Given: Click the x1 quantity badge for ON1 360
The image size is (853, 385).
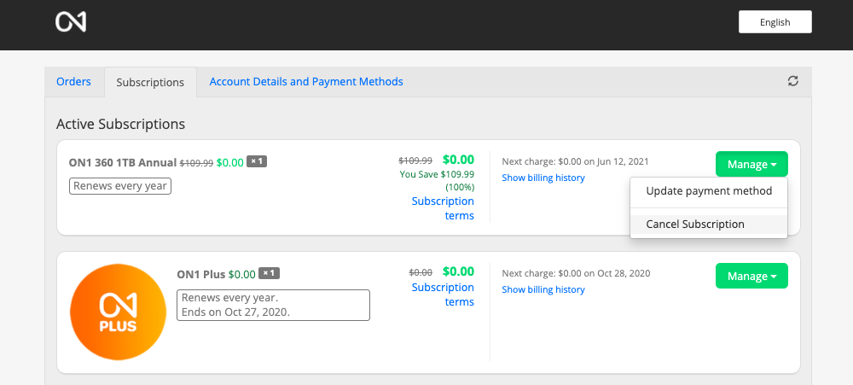Looking at the screenshot, I should pyautogui.click(x=257, y=162).
